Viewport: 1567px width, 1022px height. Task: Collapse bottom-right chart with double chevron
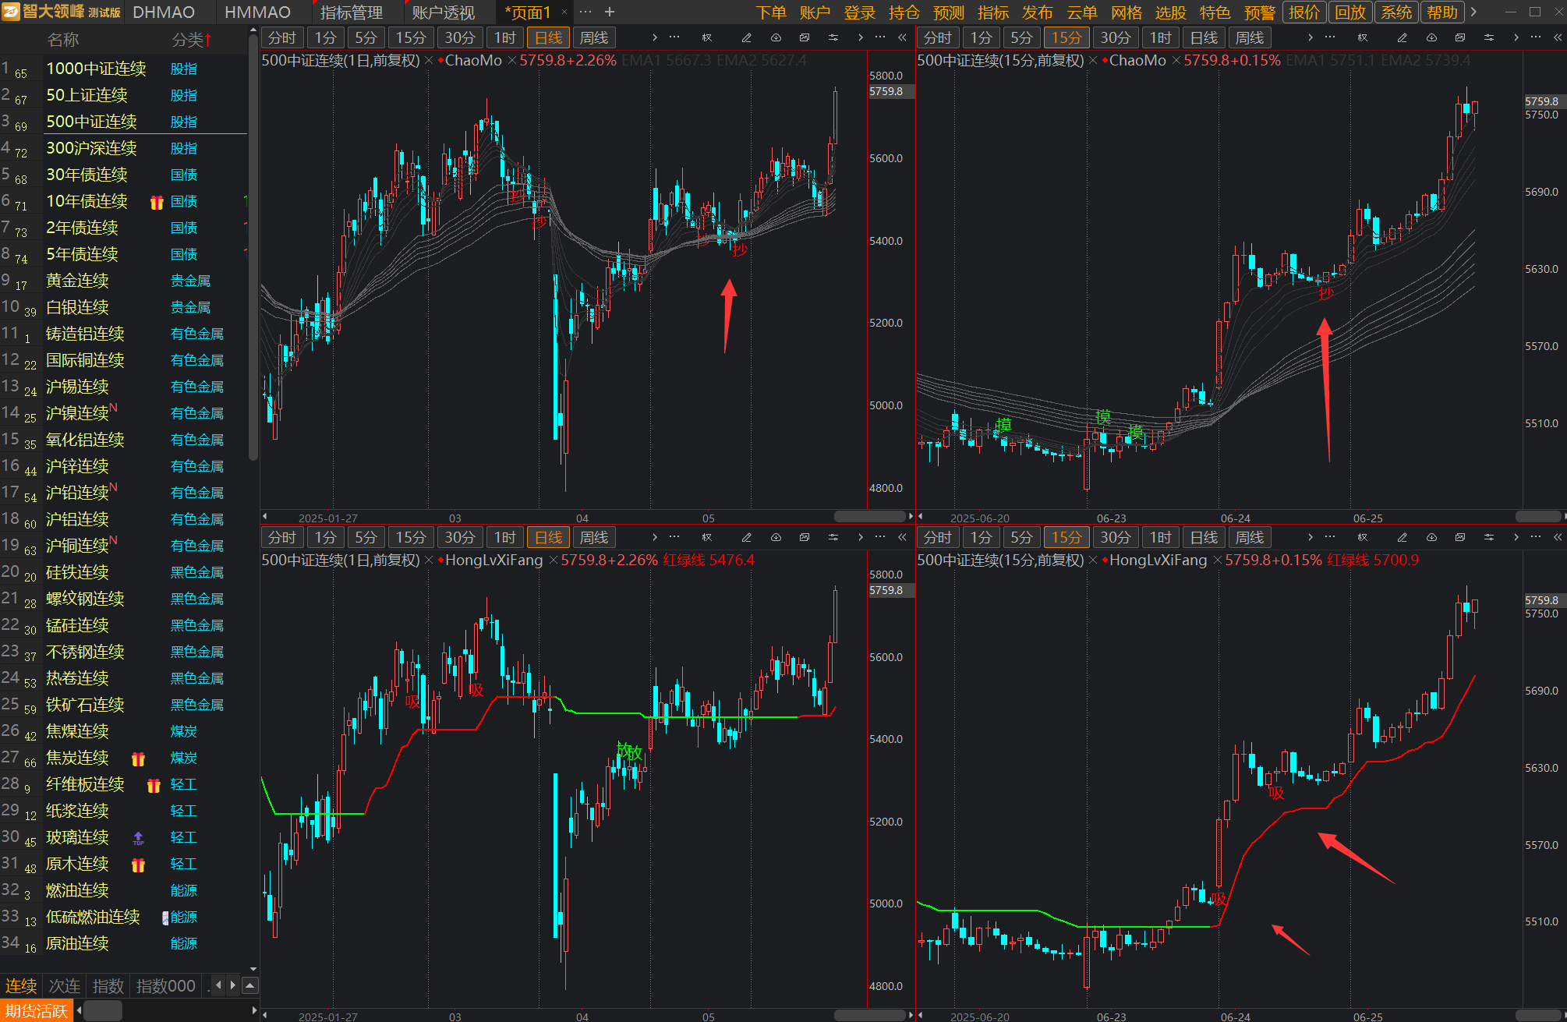point(1558,537)
